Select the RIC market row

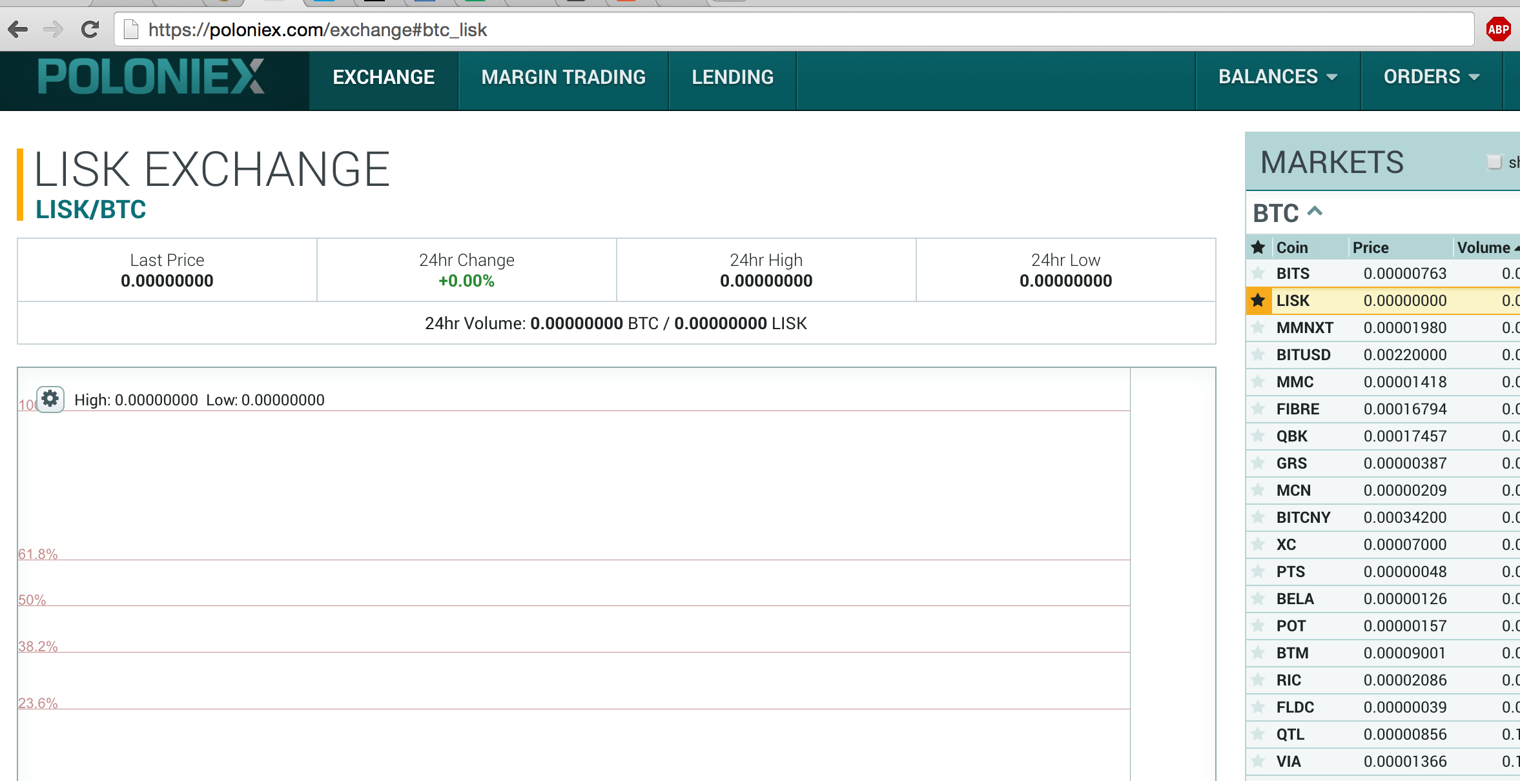click(1382, 680)
